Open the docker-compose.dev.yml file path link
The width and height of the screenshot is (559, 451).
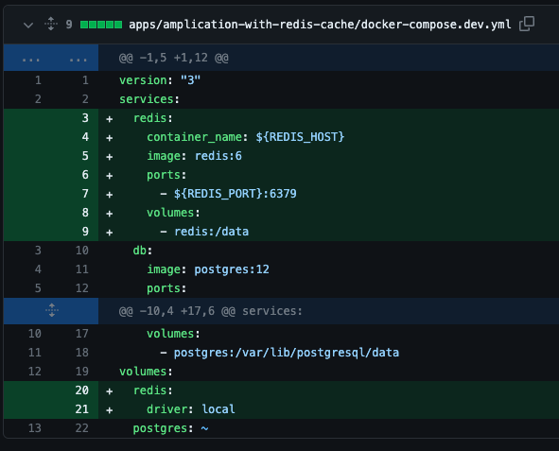click(x=320, y=25)
